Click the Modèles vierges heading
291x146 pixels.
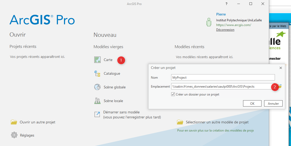tap(108, 47)
